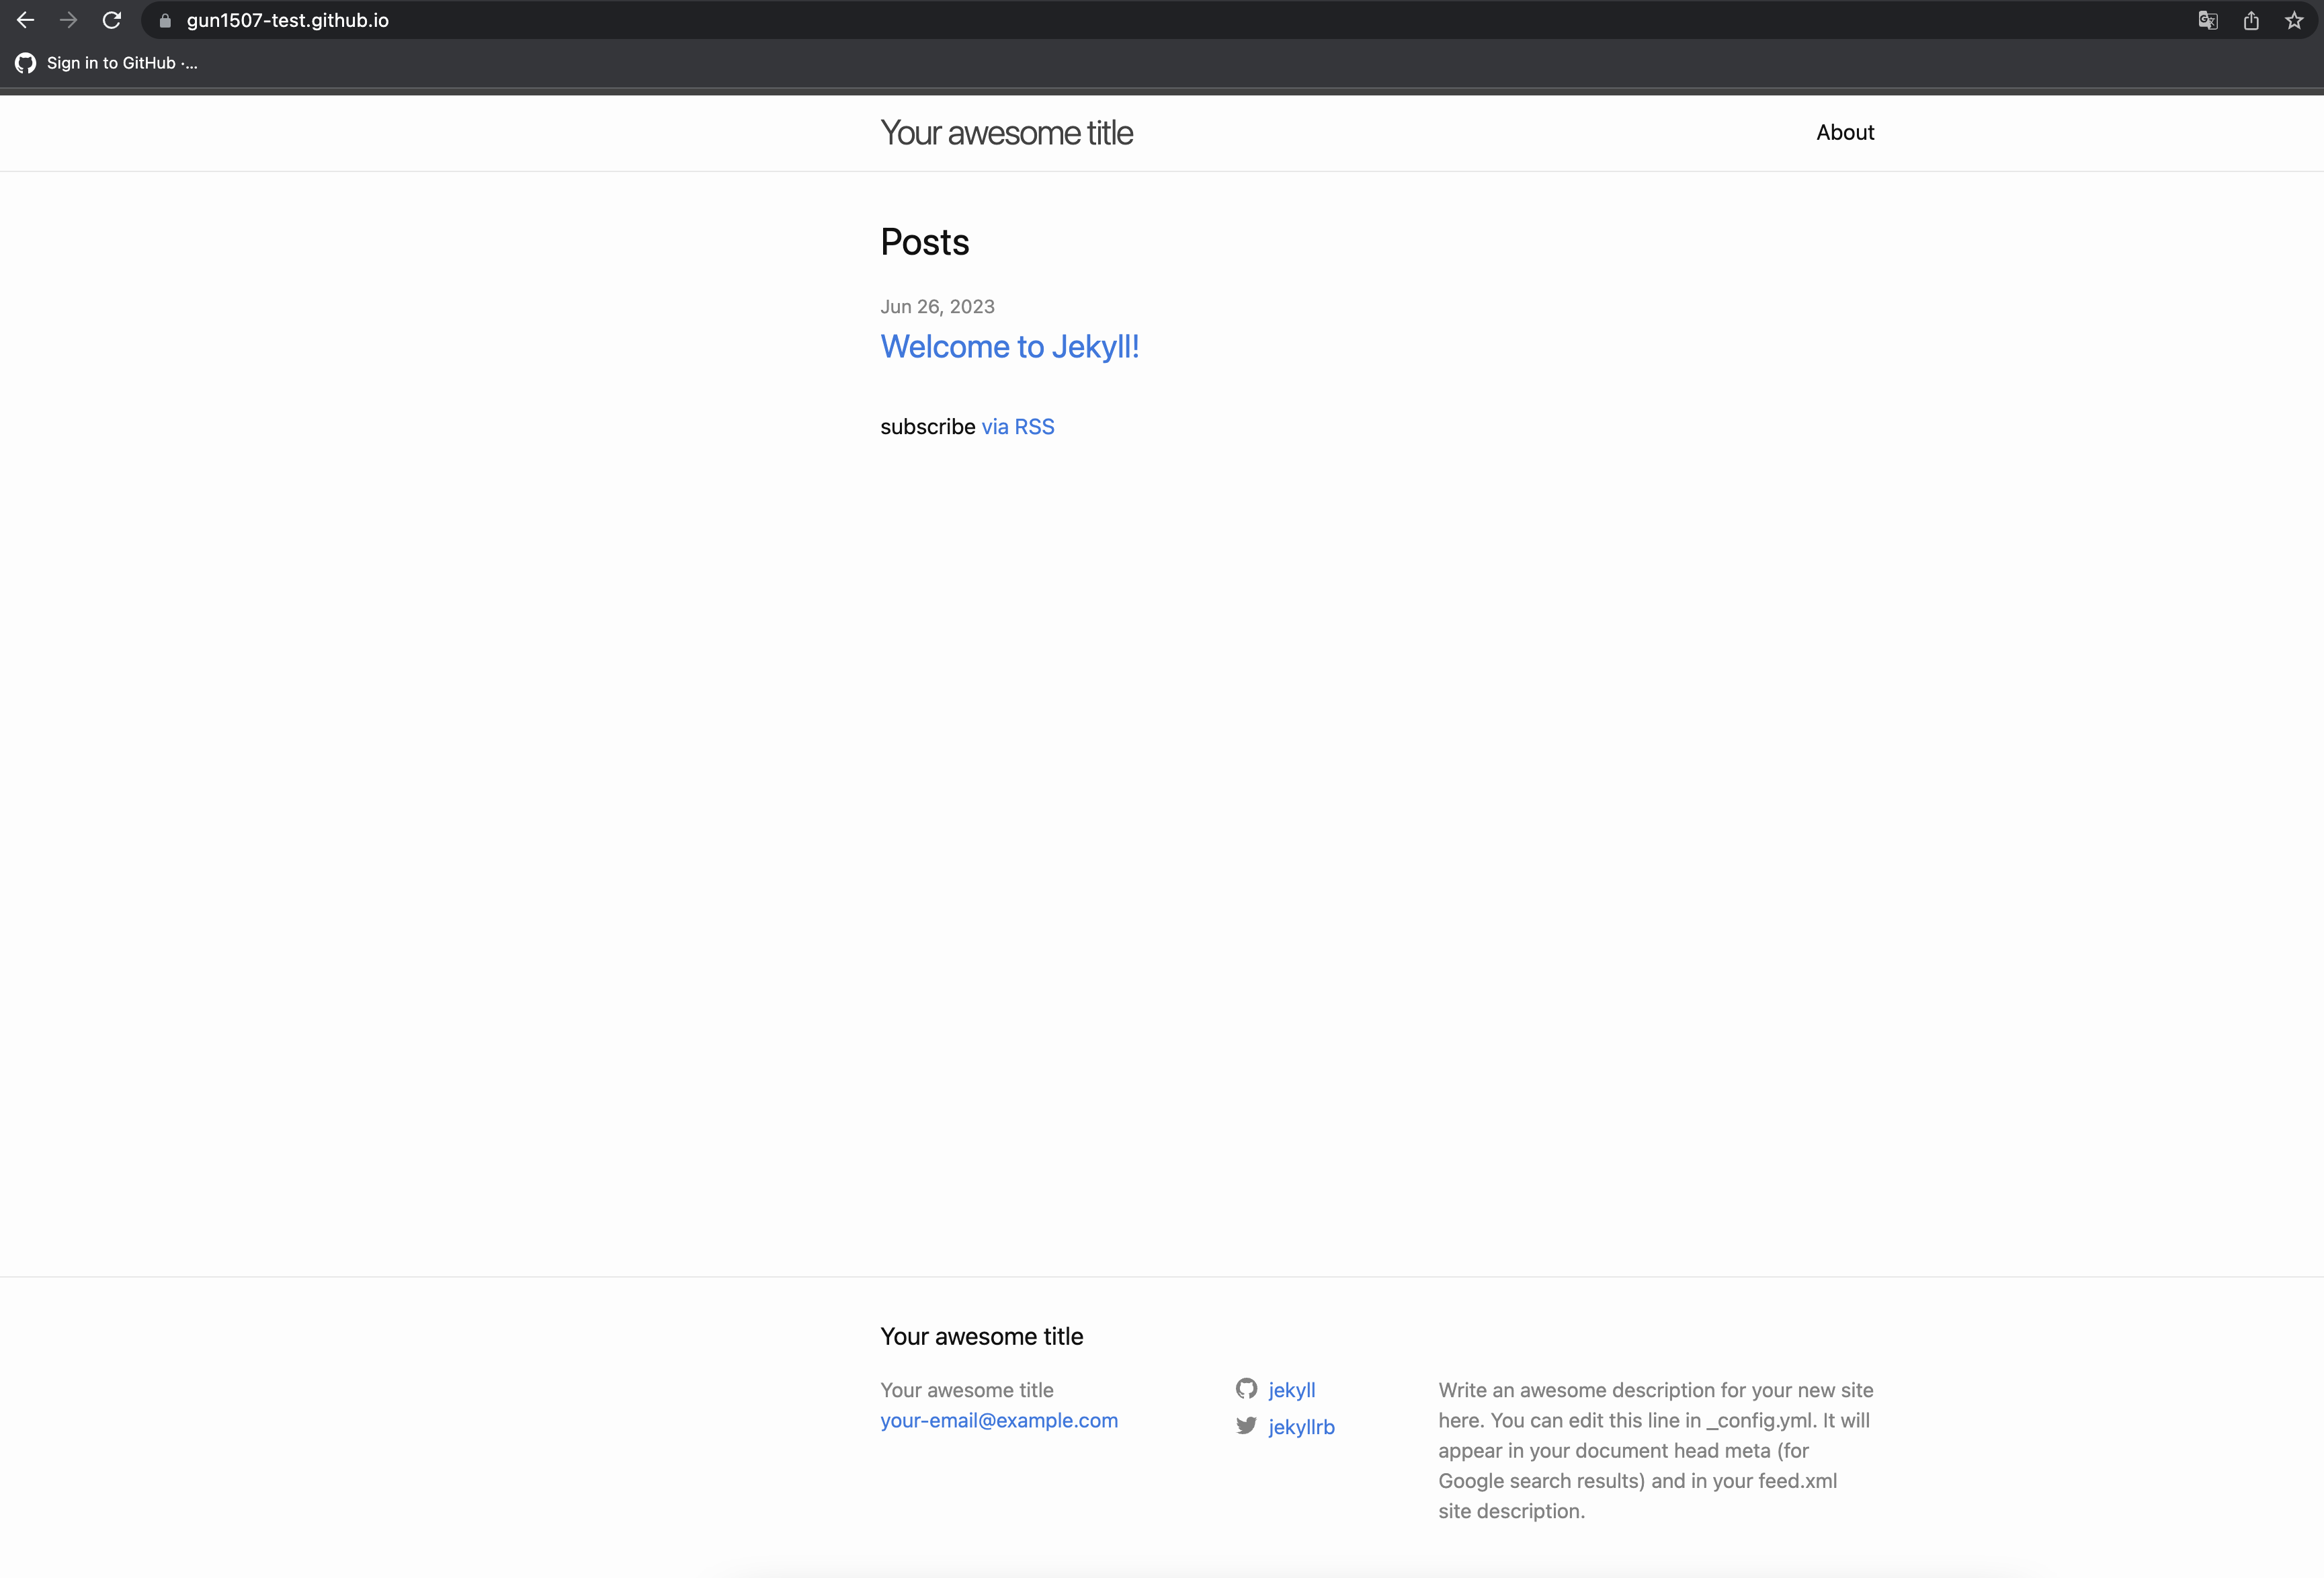Bookmark this page with the star
Viewport: 2324px width, 1578px height.
coord(2294,20)
